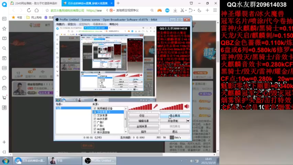
Task: Adjust the desktop audio volume level bar
Action: coord(171,107)
